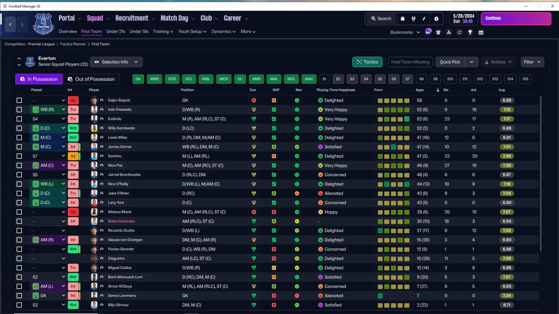Open the calendar shortcut icon

481,32
